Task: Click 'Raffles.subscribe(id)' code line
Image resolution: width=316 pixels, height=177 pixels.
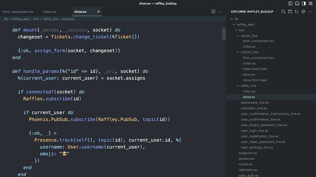Action: coord(52,99)
